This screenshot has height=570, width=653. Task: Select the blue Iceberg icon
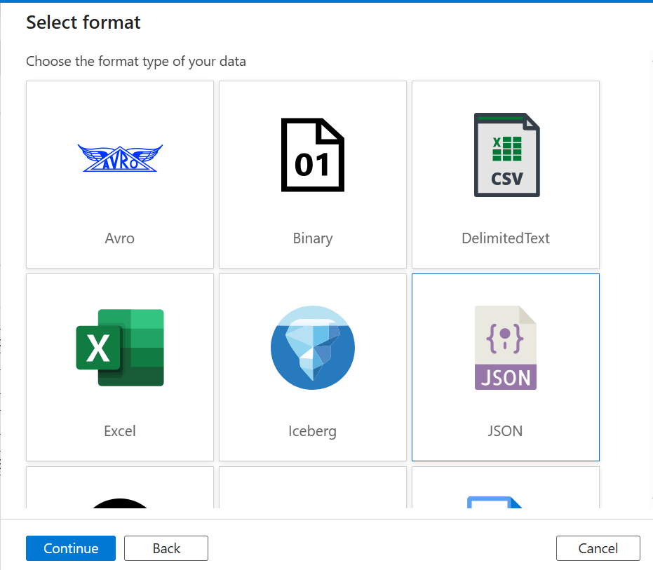[x=313, y=348]
